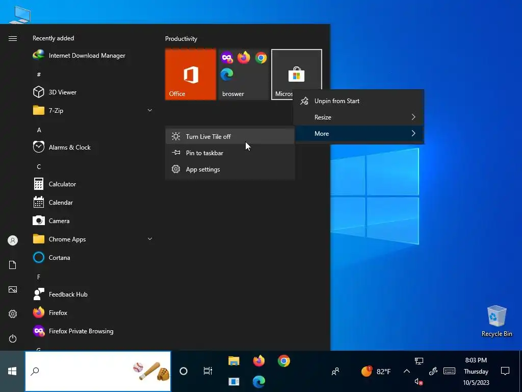Launch 3D Viewer app
This screenshot has height=392, width=522.
click(x=55, y=92)
